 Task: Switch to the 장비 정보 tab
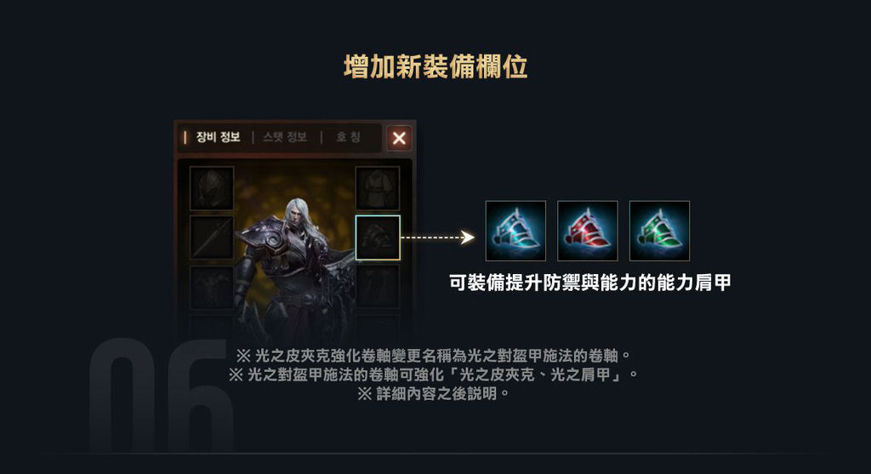[x=218, y=137]
